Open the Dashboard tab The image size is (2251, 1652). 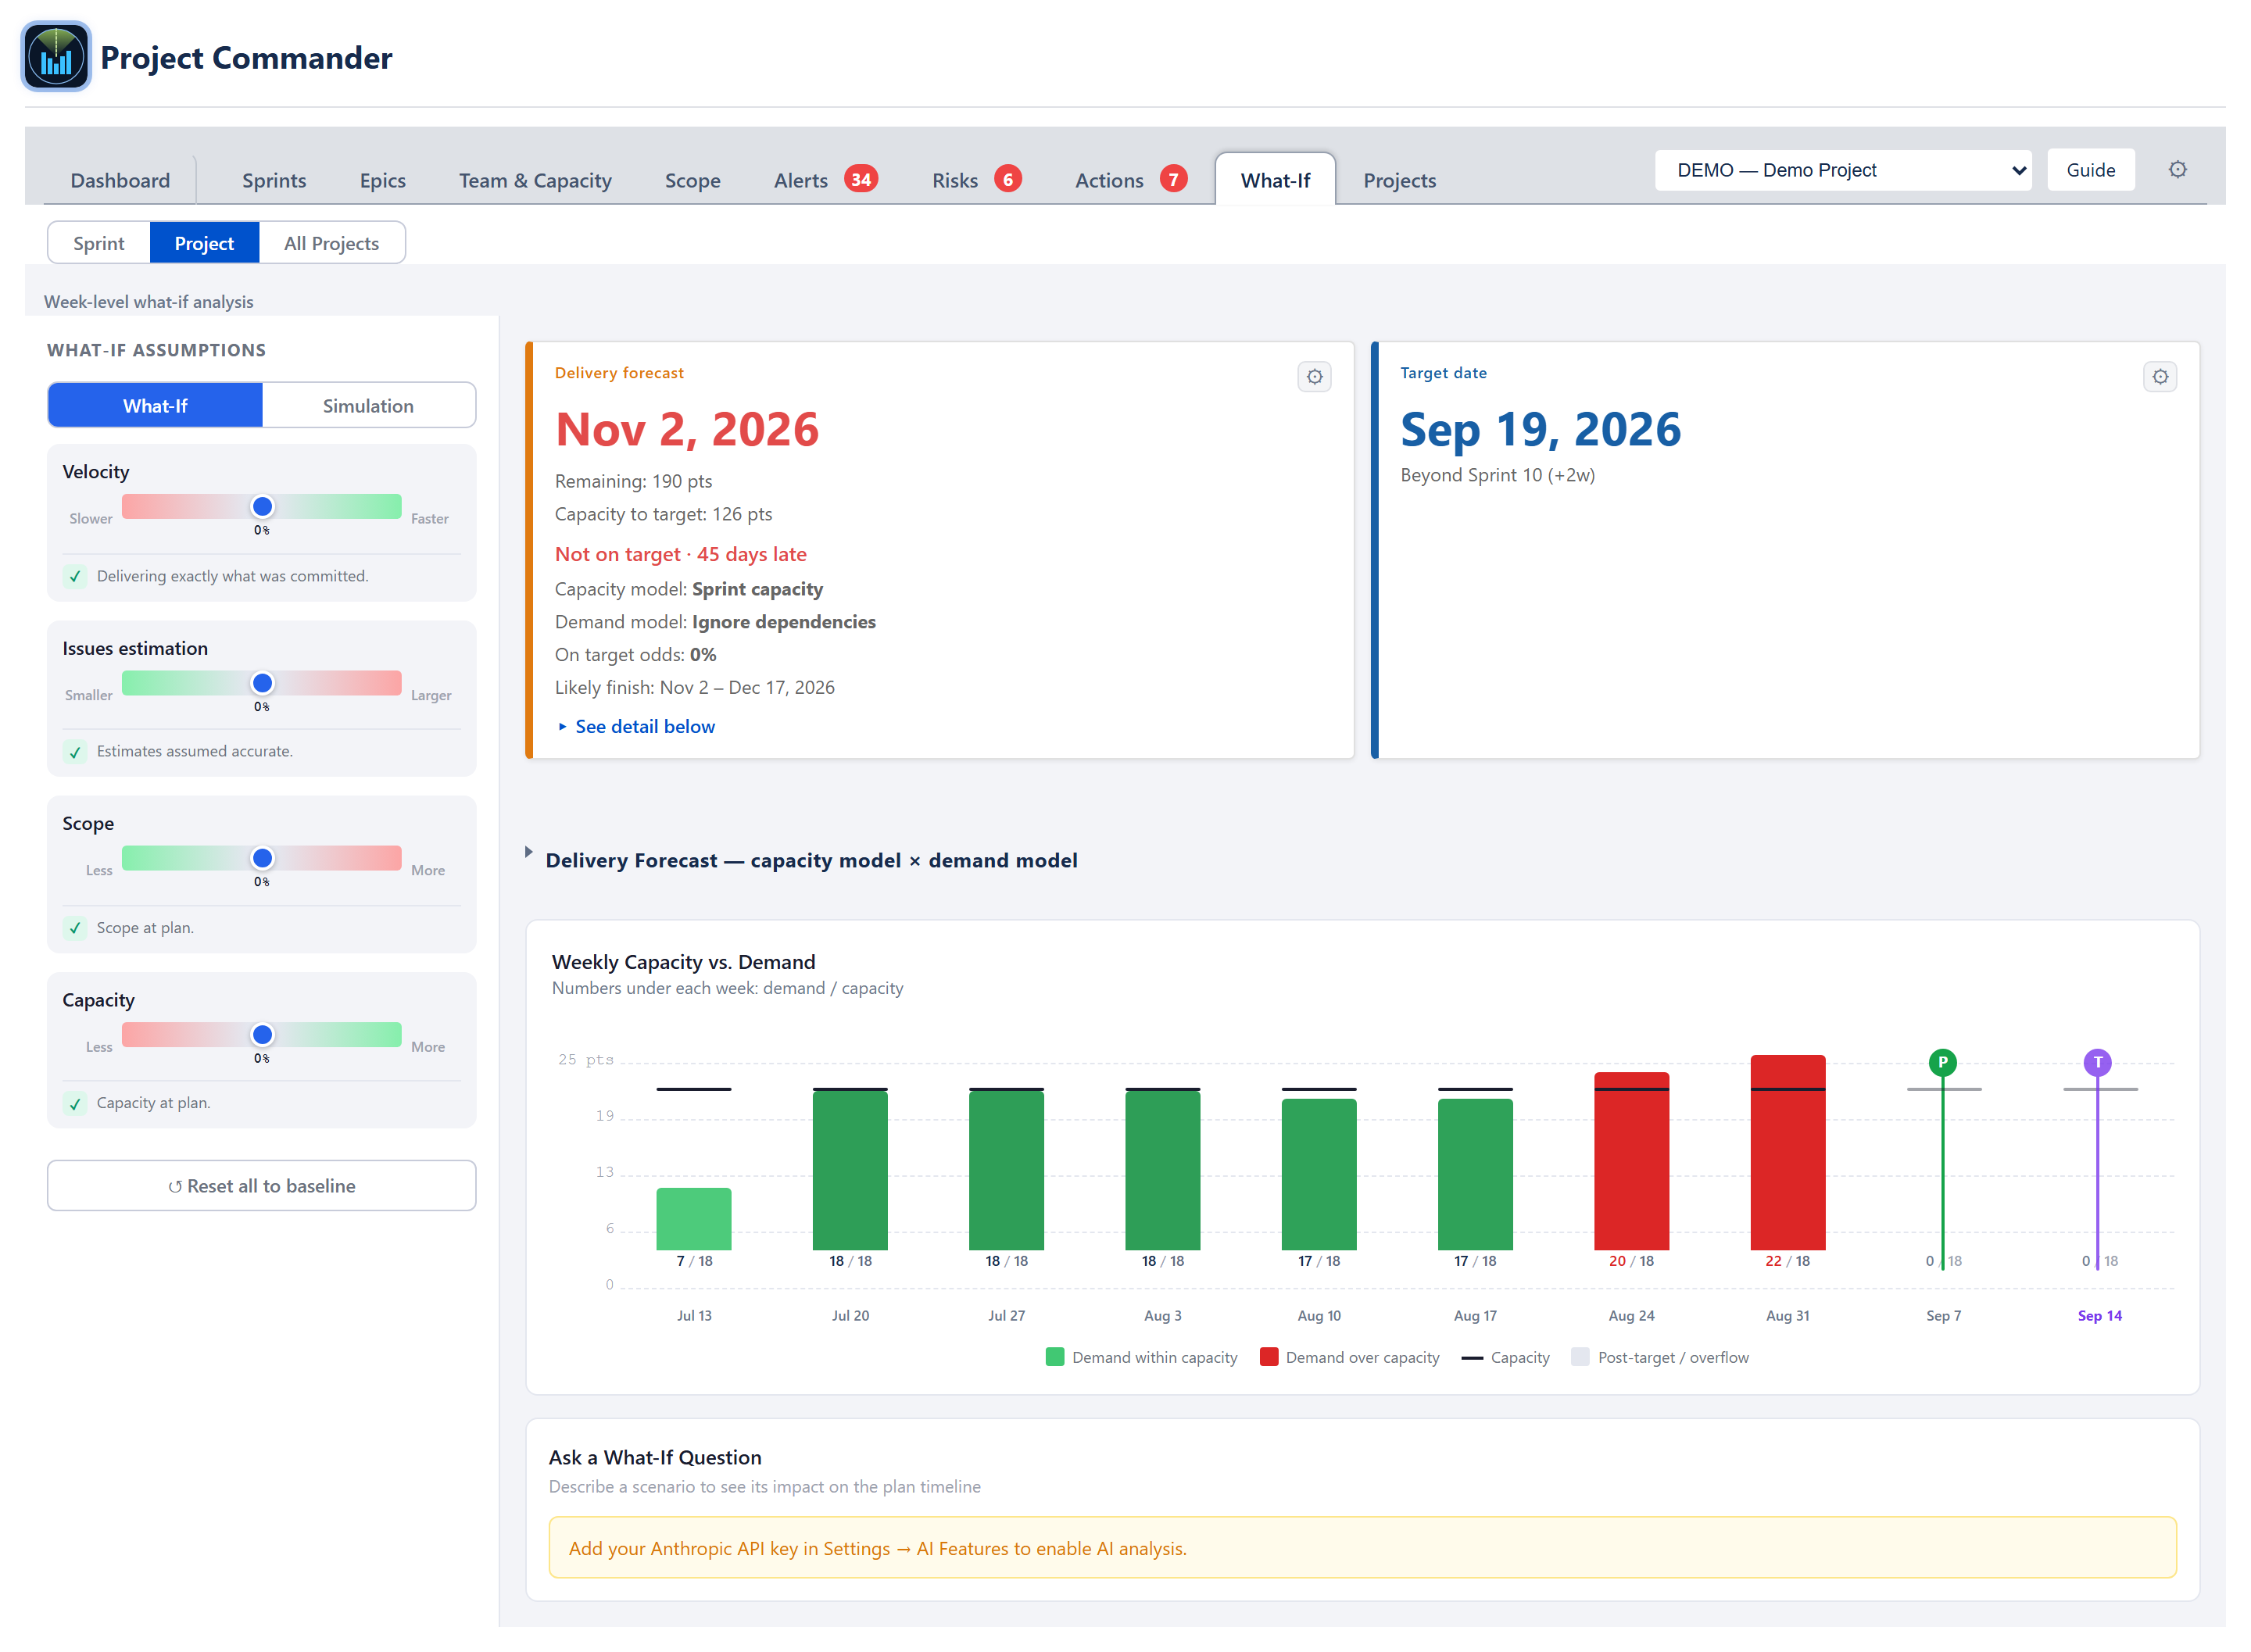[x=120, y=180]
